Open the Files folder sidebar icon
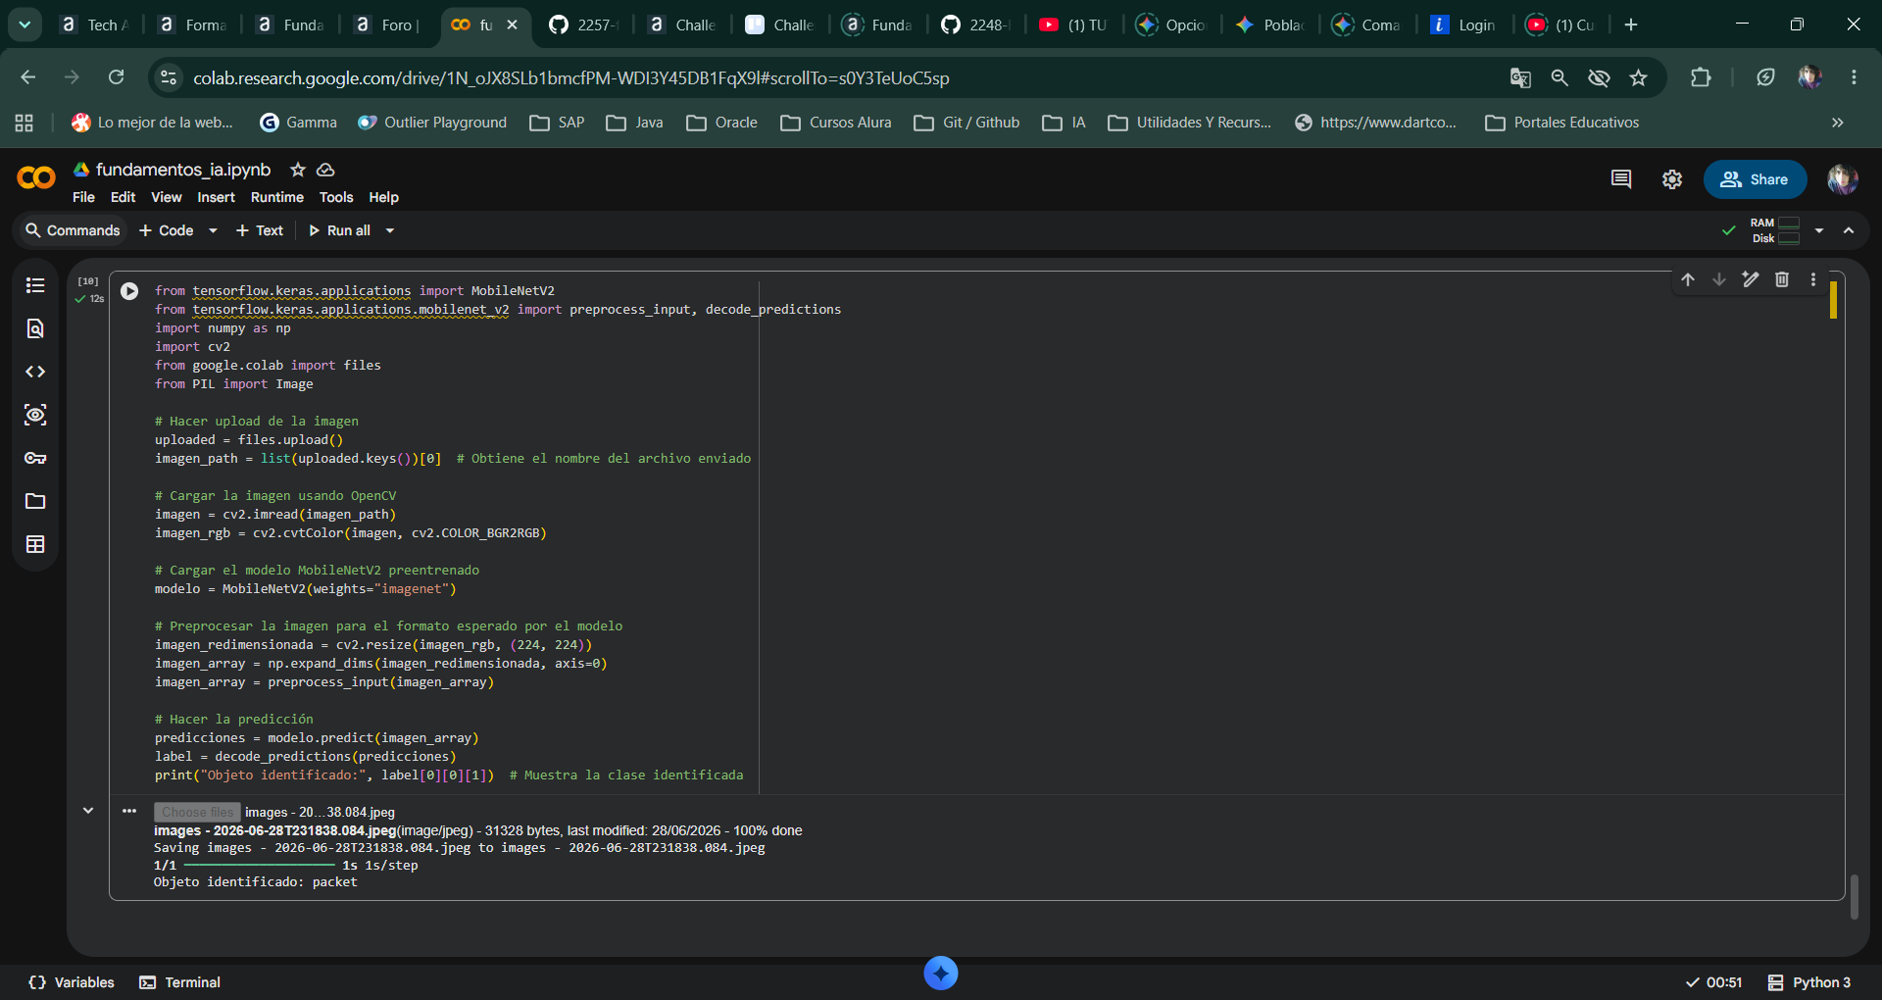 tap(35, 501)
